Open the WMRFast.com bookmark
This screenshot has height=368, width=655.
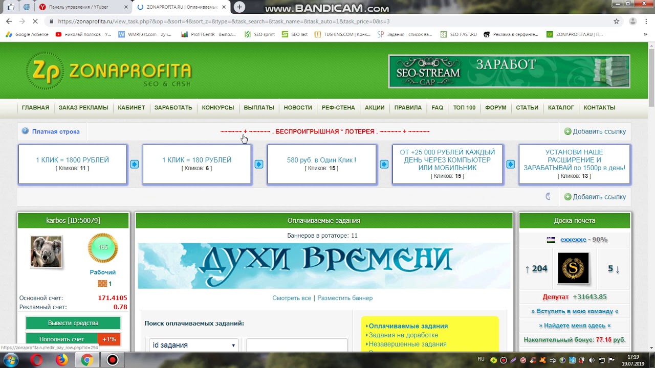pyautogui.click(x=144, y=34)
